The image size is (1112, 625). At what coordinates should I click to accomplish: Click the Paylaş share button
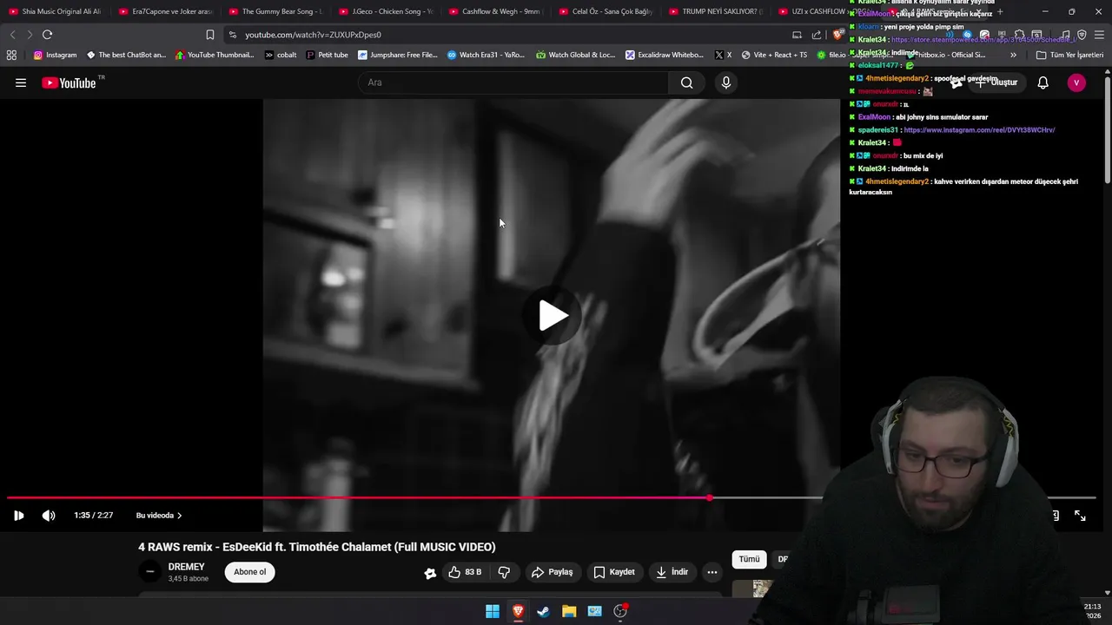point(552,572)
